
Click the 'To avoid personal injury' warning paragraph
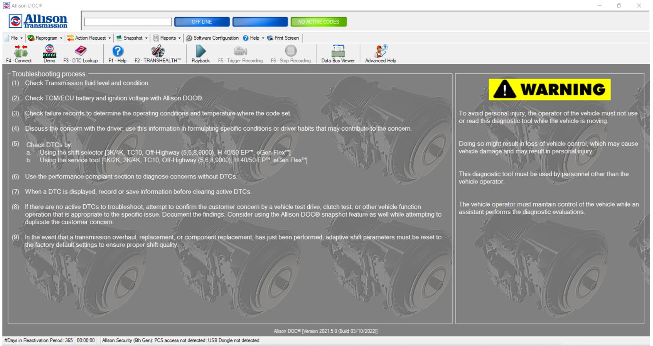[x=548, y=117]
